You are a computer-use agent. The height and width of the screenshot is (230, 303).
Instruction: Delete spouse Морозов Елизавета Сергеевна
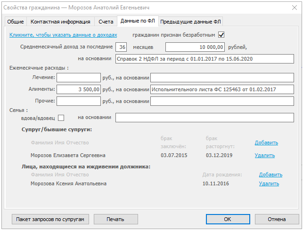point(264,155)
